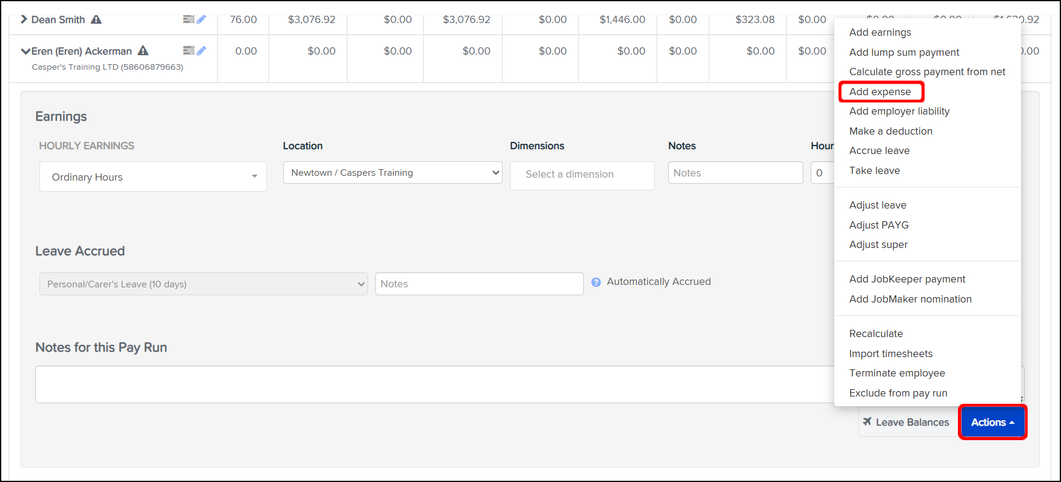Select Add expense from Actions menu
Screen dimensions: 1061x482
880,92
